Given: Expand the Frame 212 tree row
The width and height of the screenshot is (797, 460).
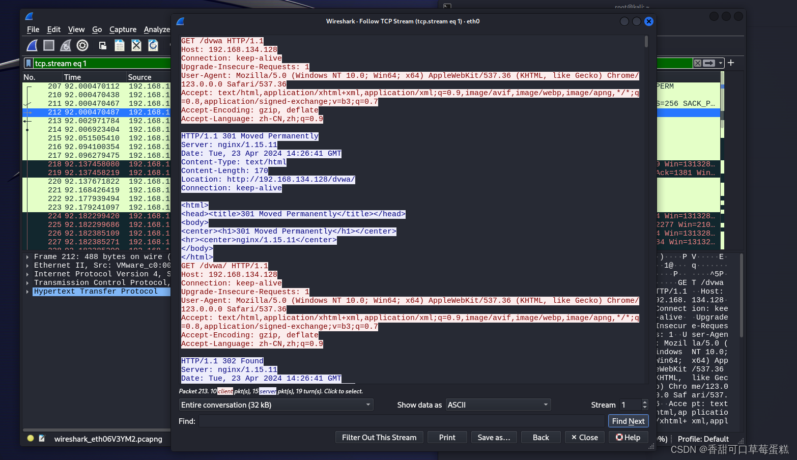Looking at the screenshot, I should coord(27,257).
